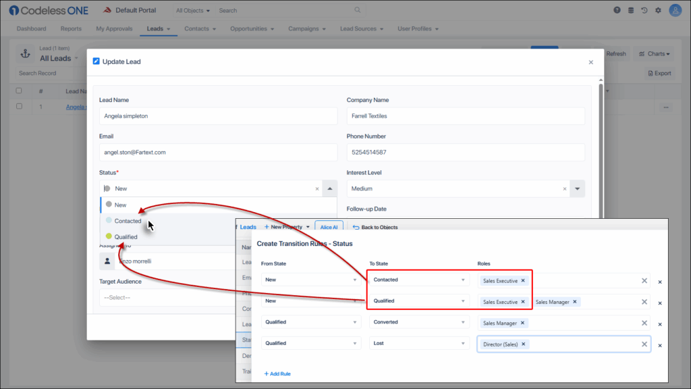Tick the select-all leads checkbox in header
The width and height of the screenshot is (691, 389).
click(19, 91)
